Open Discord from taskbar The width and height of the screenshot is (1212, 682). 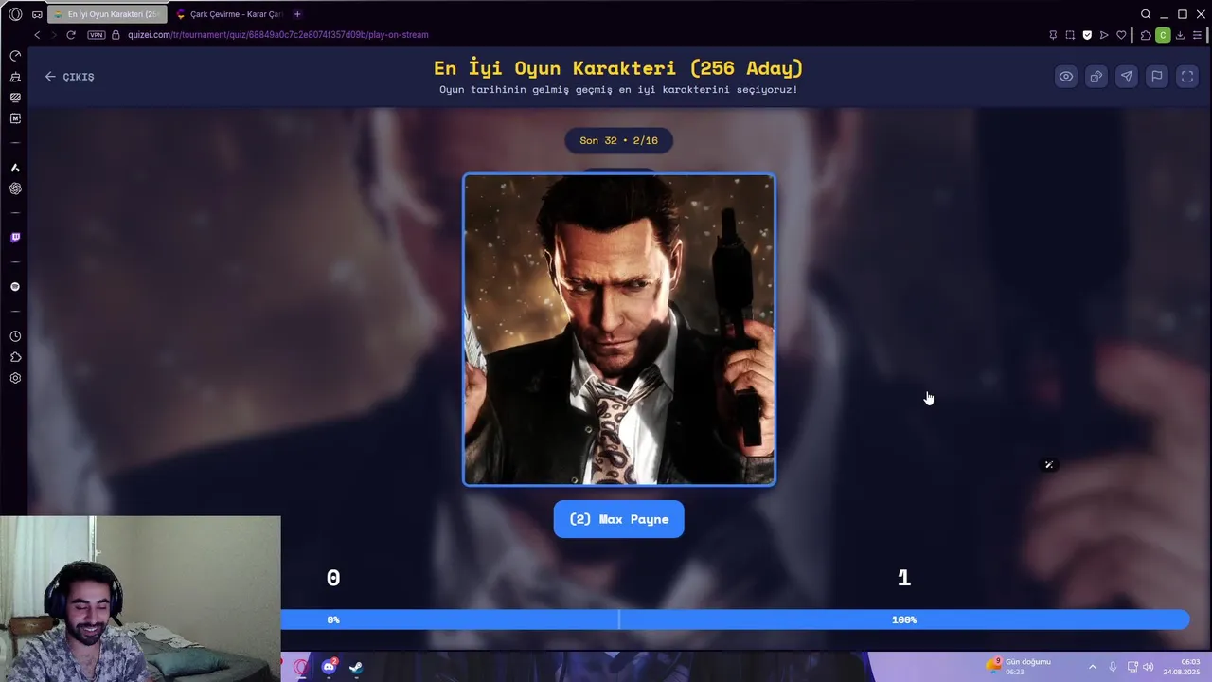coord(329,667)
